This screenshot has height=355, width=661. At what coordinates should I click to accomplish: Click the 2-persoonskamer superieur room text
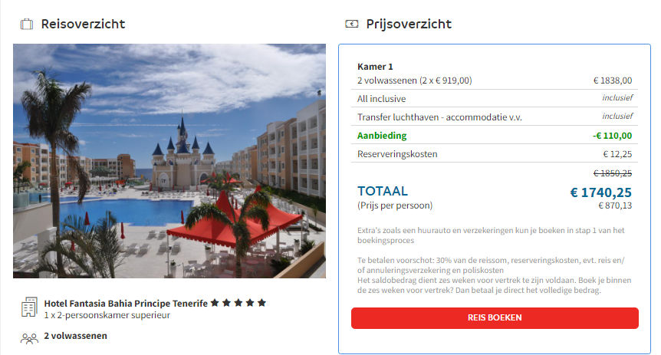107,315
